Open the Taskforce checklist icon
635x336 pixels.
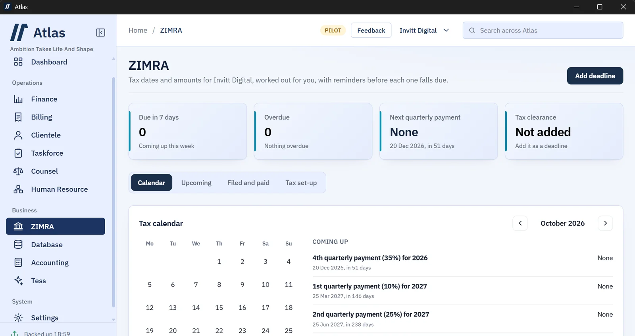tap(18, 153)
